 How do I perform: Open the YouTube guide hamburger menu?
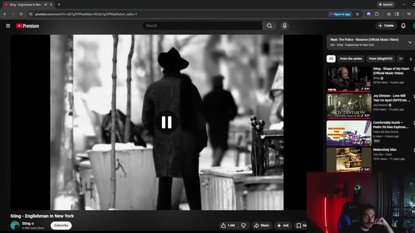click(x=8, y=26)
